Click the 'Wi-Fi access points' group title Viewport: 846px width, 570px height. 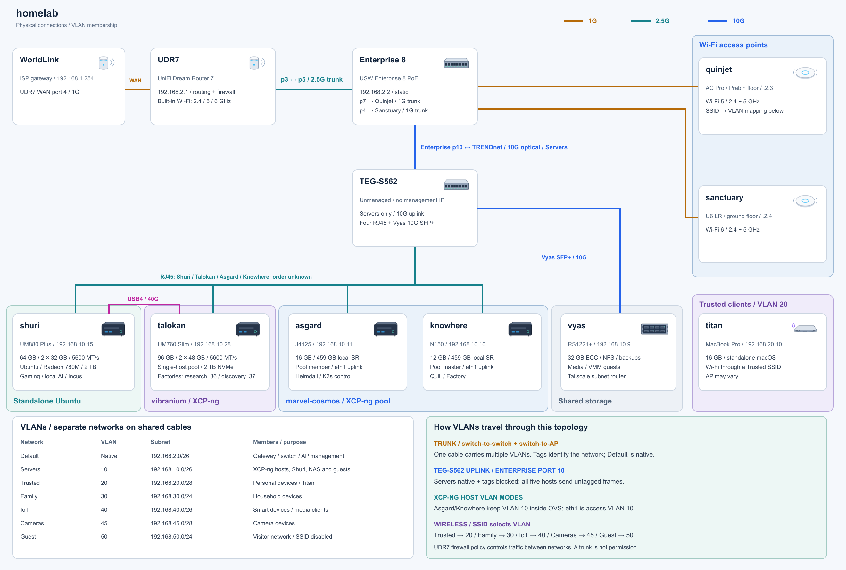coord(733,45)
